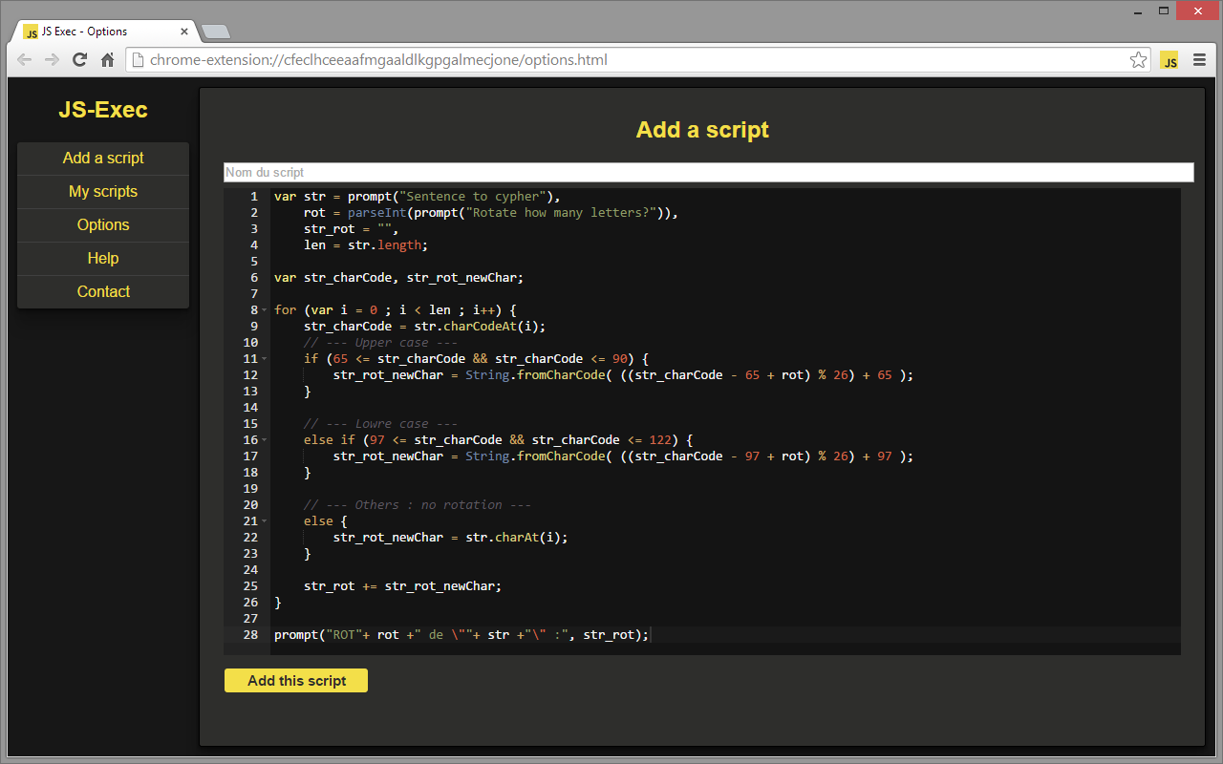Click the Nom du script field
This screenshot has height=764, width=1223.
(709, 172)
